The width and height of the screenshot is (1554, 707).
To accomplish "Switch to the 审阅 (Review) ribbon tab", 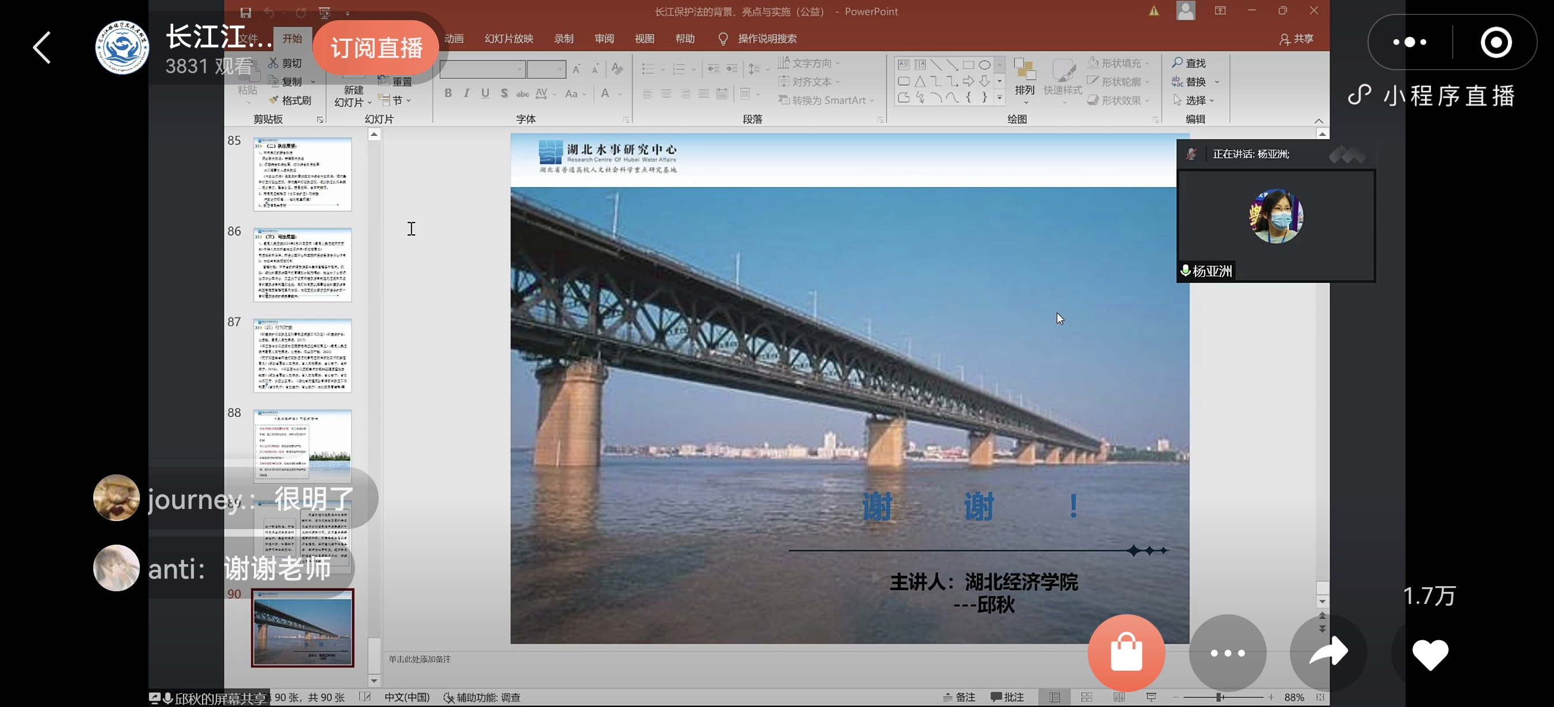I will 604,38.
